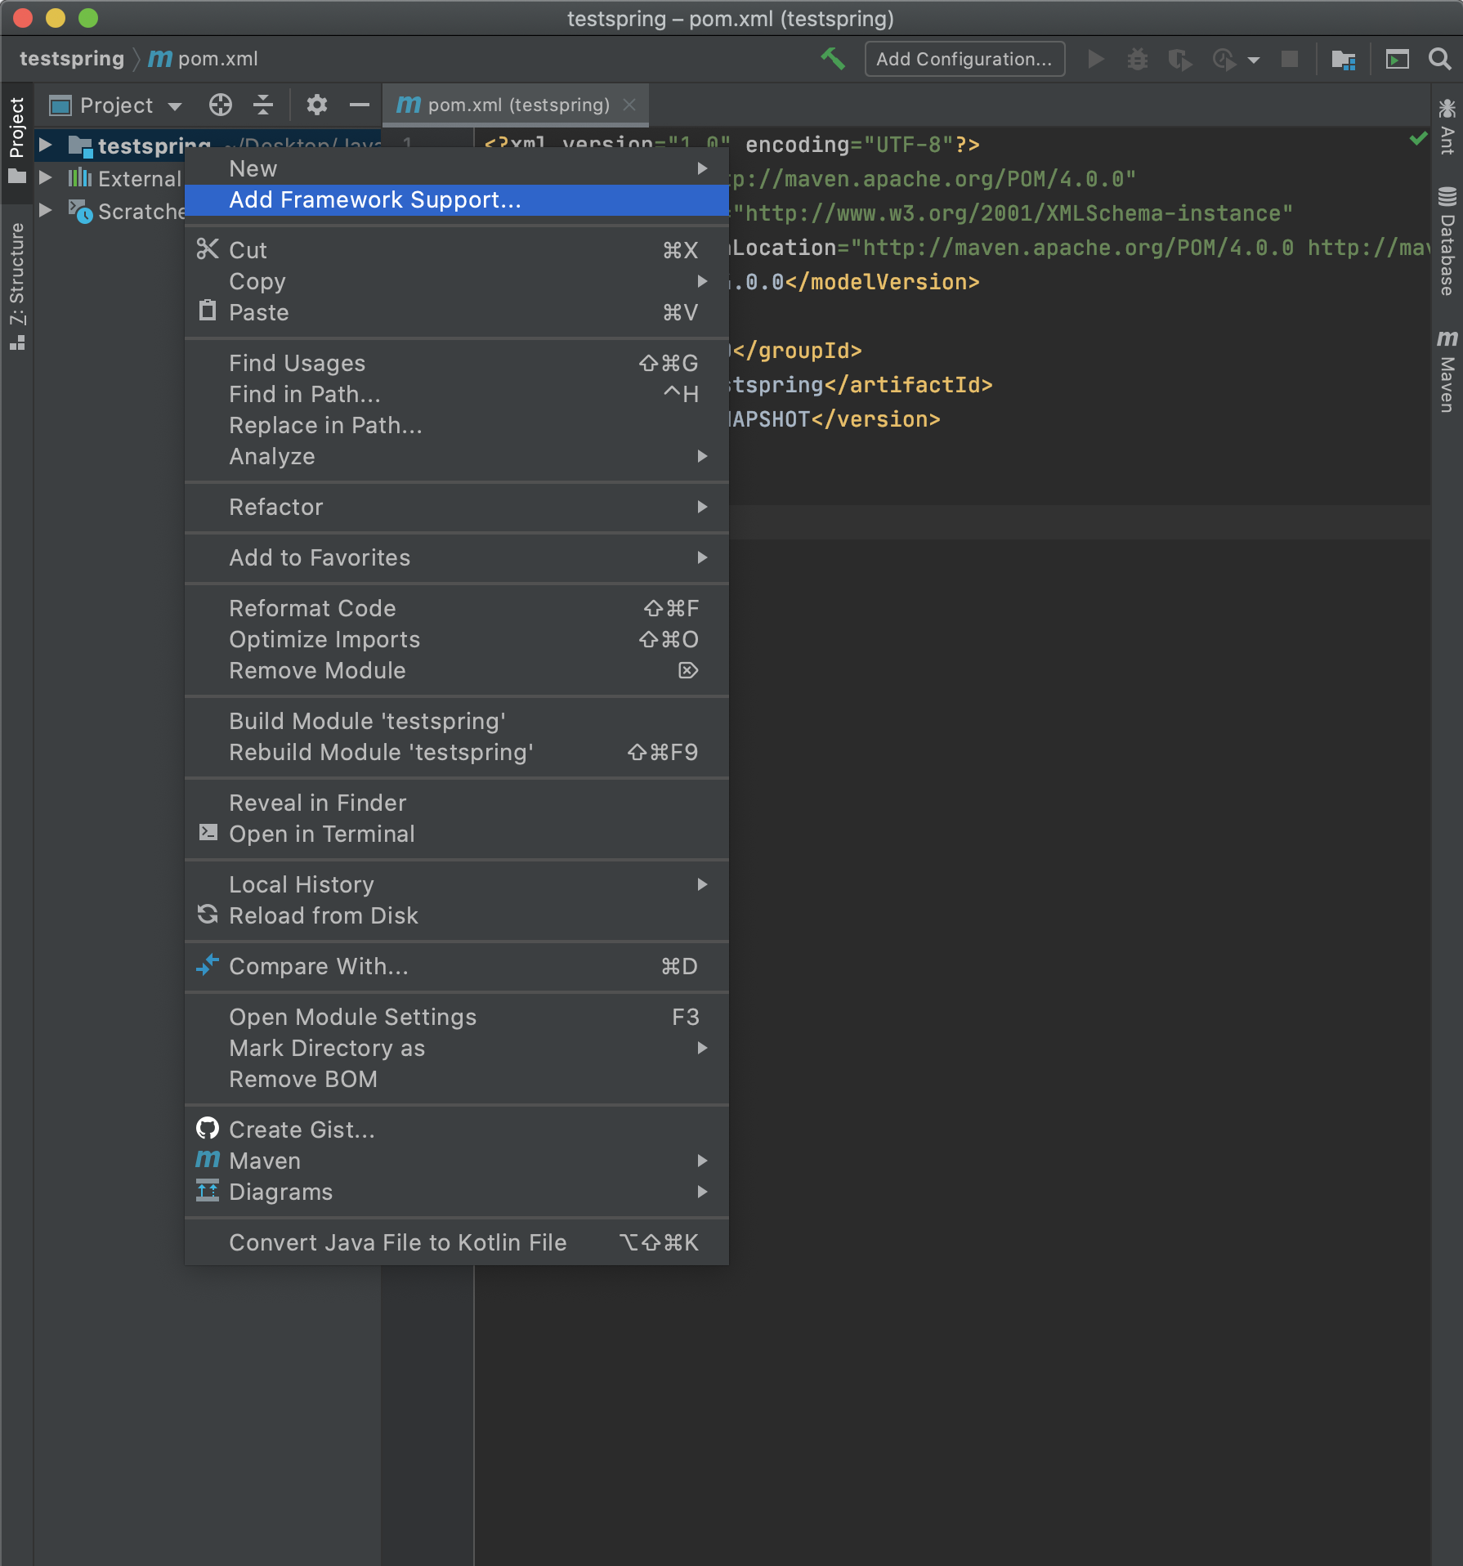
Task: Close the pom.xml editor tab
Action: click(629, 105)
